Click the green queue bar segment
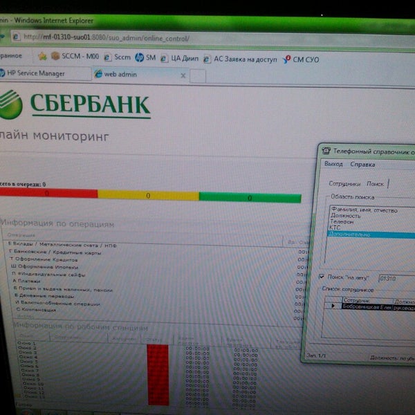 (x=250, y=198)
